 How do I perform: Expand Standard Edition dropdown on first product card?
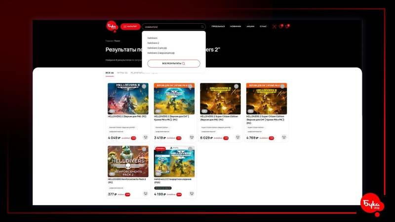(x=122, y=127)
